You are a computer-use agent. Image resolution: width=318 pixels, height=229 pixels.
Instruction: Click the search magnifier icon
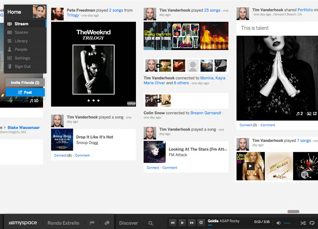(x=151, y=223)
